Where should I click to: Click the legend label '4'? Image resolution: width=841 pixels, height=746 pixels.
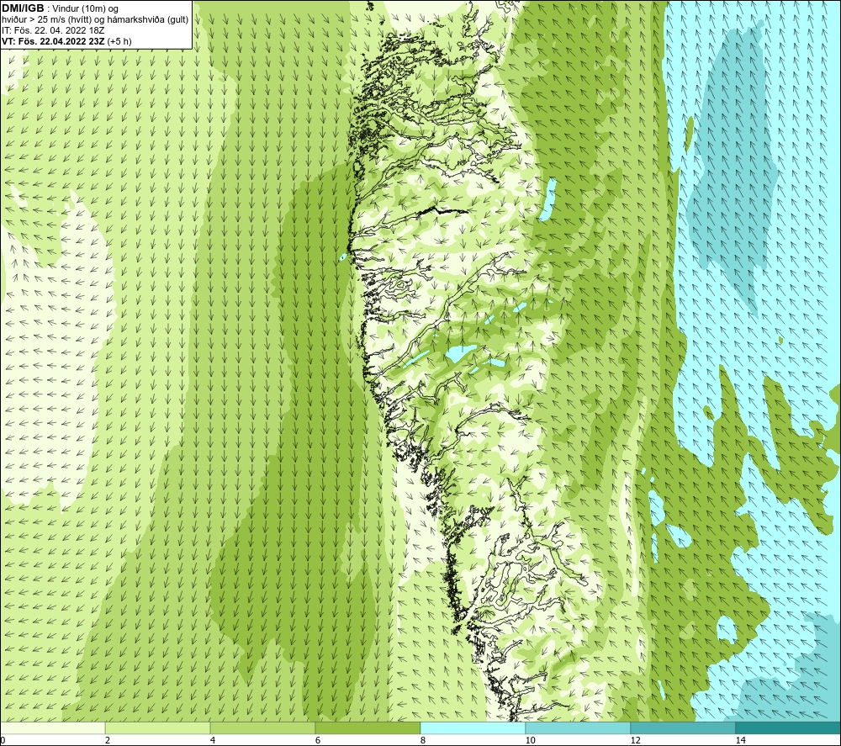click(x=213, y=741)
